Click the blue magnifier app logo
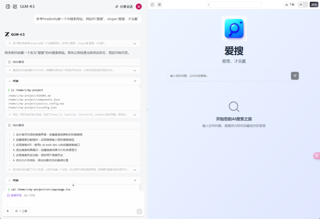The height and width of the screenshot is (219, 320). [x=234, y=28]
